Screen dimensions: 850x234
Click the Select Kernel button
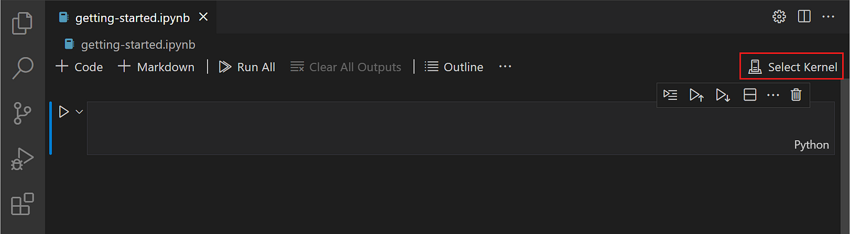(792, 67)
